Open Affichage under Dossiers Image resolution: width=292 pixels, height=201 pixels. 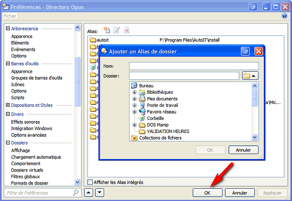pyautogui.click(x=20, y=150)
